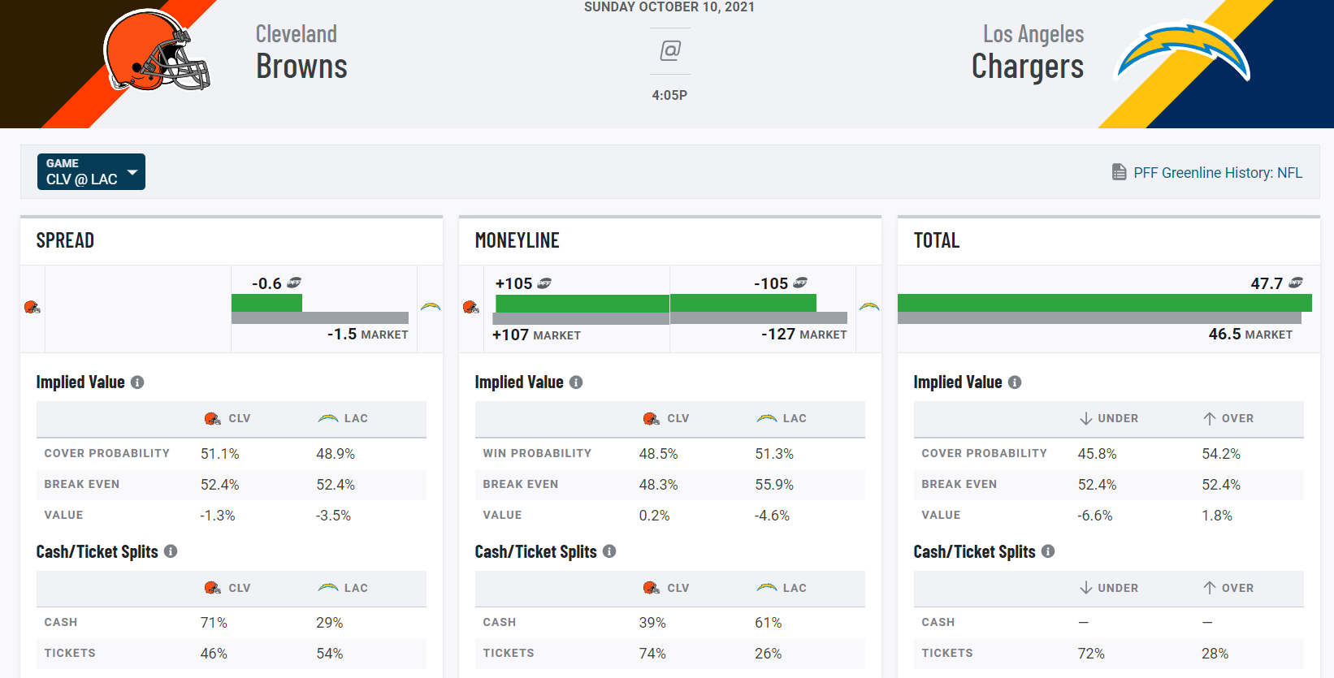1334x678 pixels.
Task: Click Browns icon in Spread Cash/Ticket Splits header
Action: (x=213, y=588)
